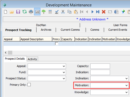Jump to last record blue arrow
Viewport: 130px width, 97px height.
tap(98, 12)
